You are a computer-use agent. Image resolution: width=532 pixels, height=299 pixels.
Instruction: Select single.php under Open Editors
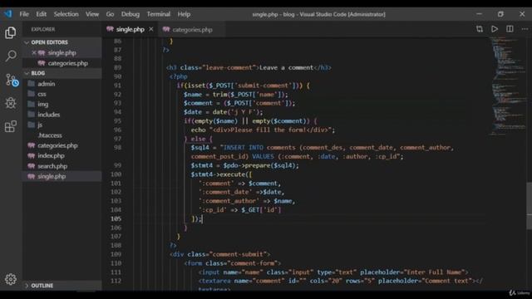pyautogui.click(x=62, y=52)
